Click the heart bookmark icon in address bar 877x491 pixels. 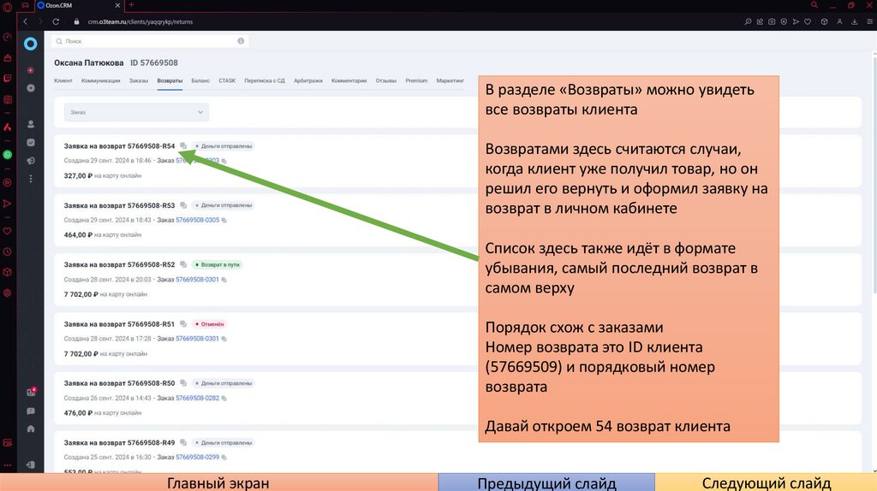pos(808,21)
